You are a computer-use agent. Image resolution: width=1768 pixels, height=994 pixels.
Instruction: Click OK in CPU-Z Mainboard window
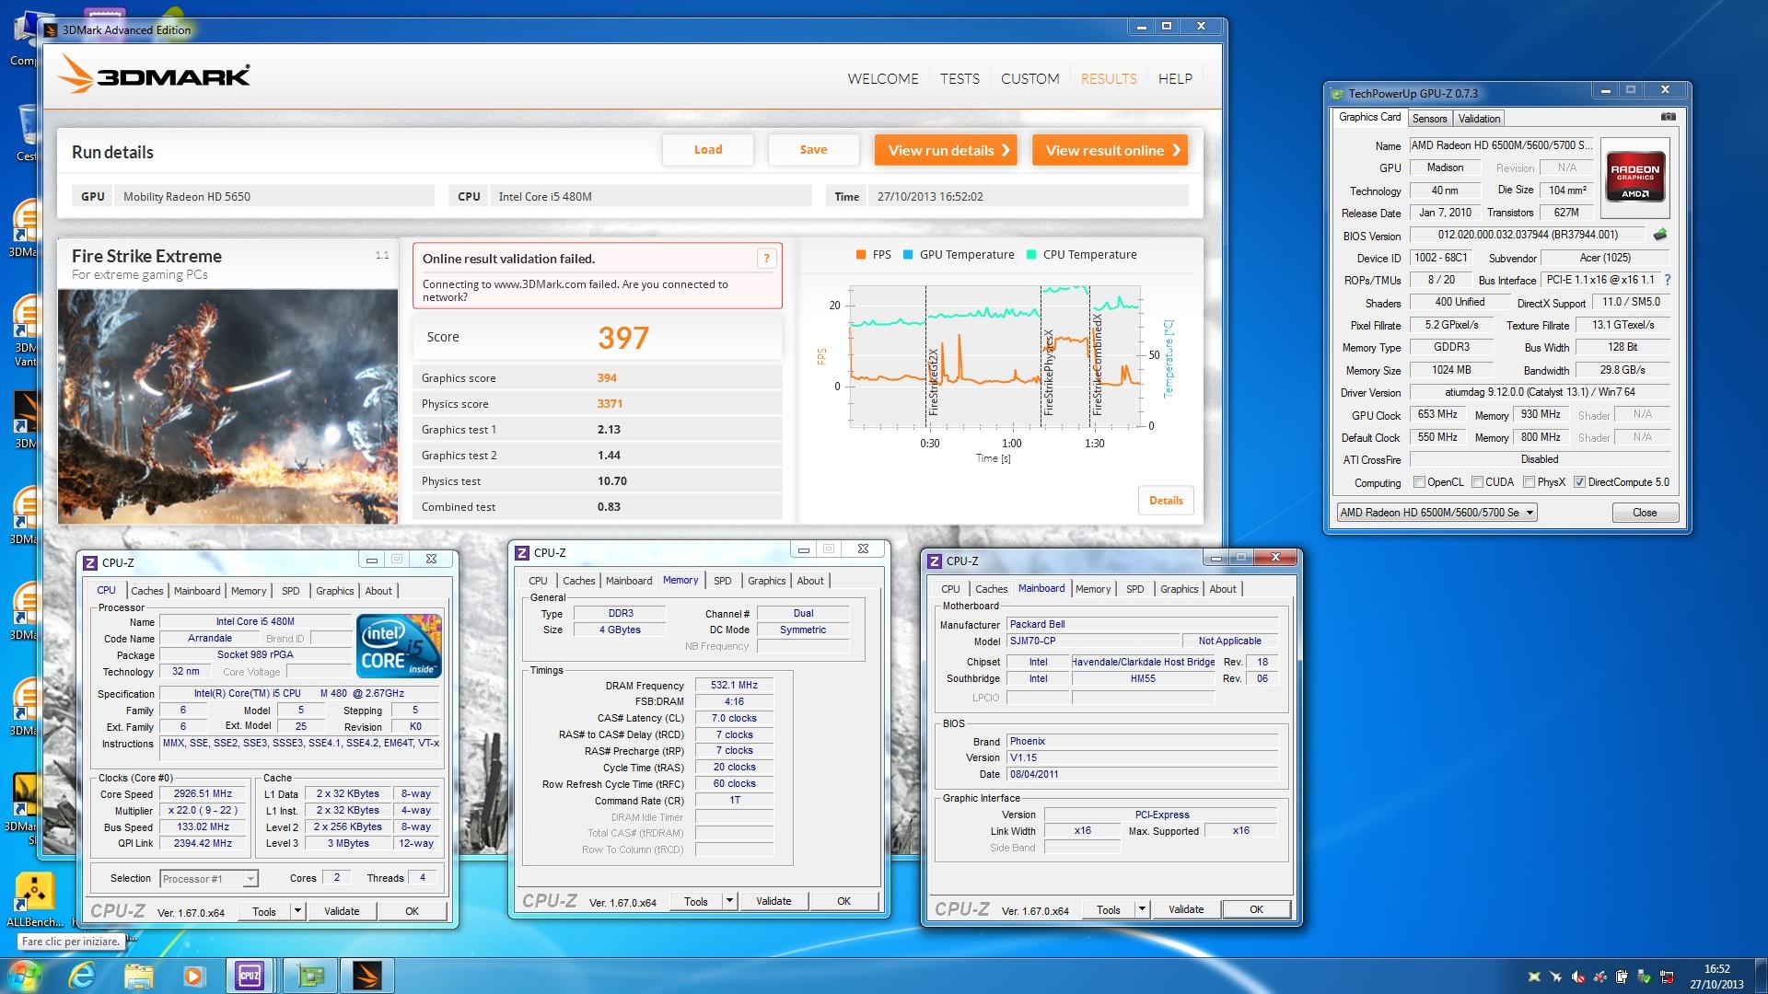click(1256, 909)
